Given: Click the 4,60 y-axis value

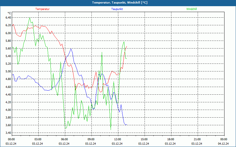Looking at the screenshot, I should tap(8, 87).
